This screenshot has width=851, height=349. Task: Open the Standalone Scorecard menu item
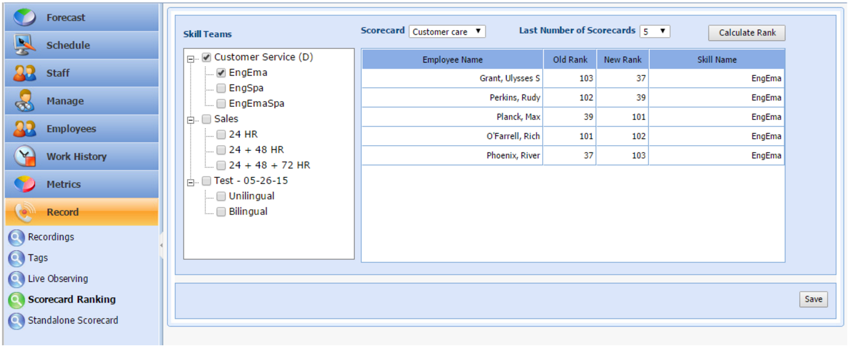click(73, 321)
